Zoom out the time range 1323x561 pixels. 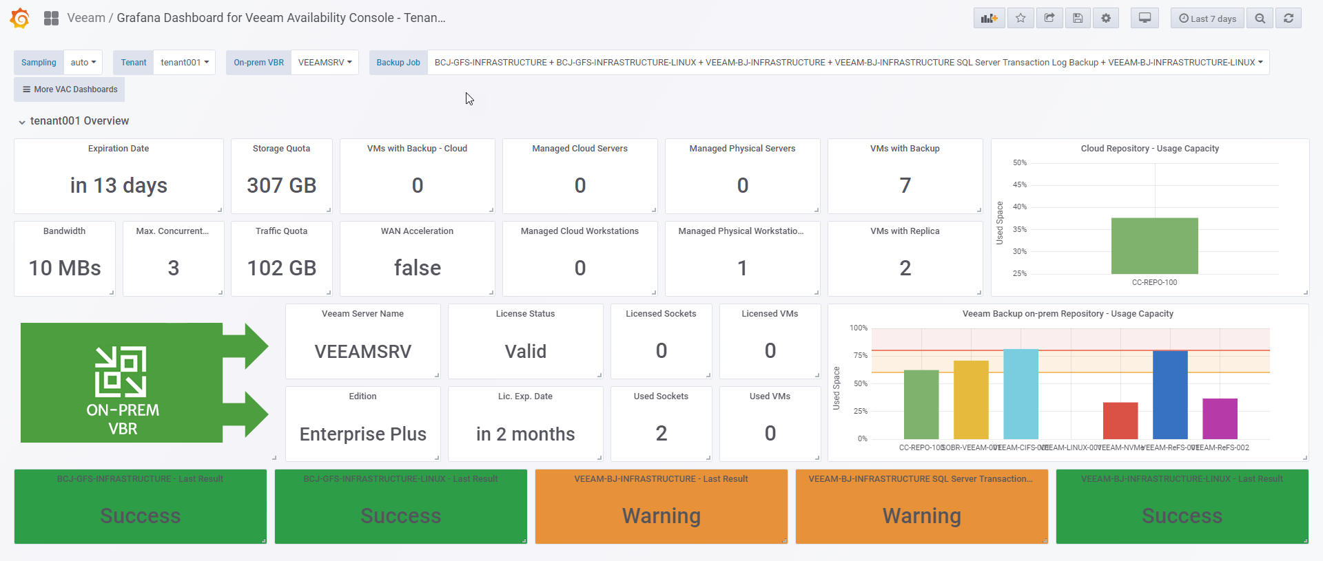(1260, 19)
